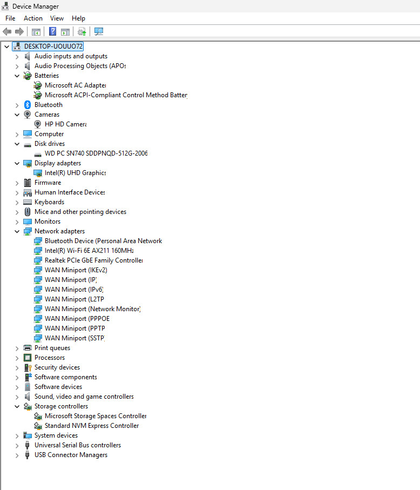Select Intel(R) Wi-Fi 6E AX211 adapter
The image size is (420, 490).
coord(89,251)
